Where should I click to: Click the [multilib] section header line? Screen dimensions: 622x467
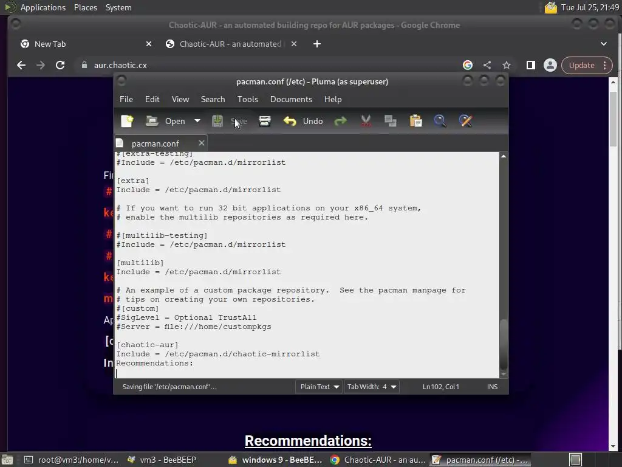click(140, 263)
